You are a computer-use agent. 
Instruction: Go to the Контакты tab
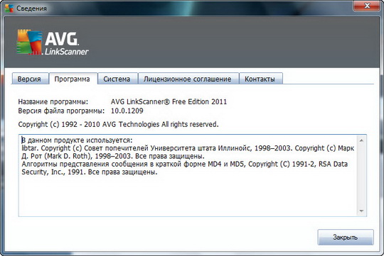(260, 79)
